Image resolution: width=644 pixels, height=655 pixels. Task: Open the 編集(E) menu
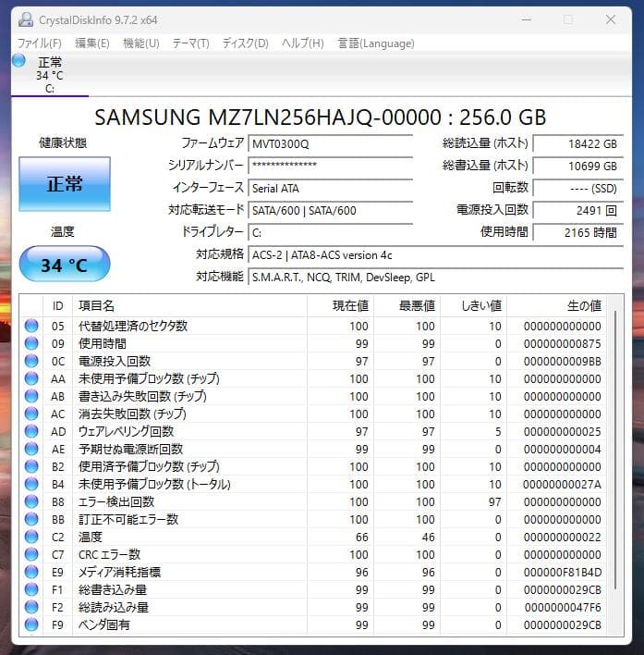point(92,43)
